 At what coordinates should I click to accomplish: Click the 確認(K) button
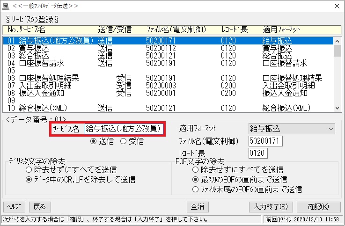click(319, 207)
